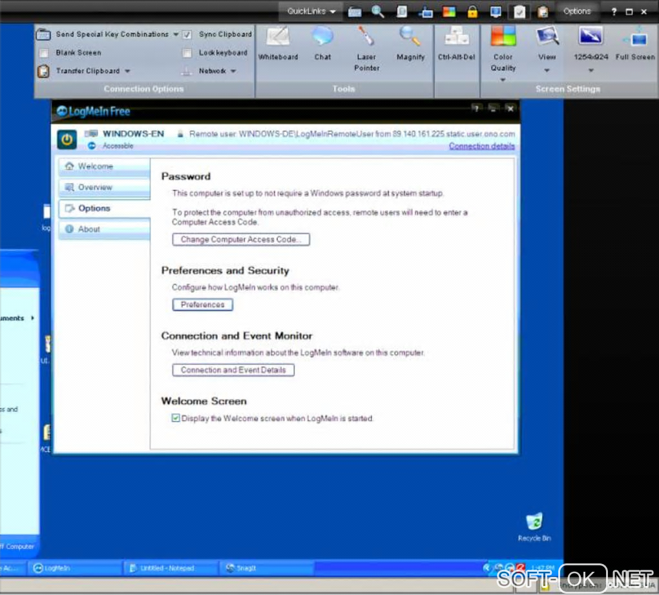Send Ctrl-Alt-Del to remote computer
This screenshot has height=595, width=659.
tap(456, 44)
